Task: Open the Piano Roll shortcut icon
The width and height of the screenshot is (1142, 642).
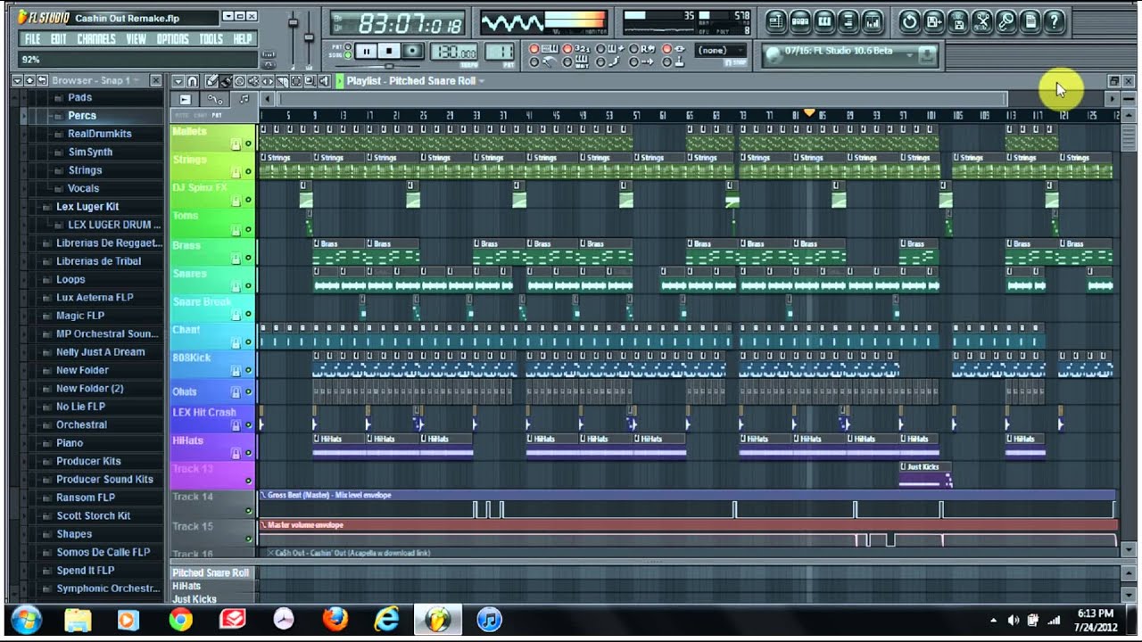Action: click(x=824, y=22)
